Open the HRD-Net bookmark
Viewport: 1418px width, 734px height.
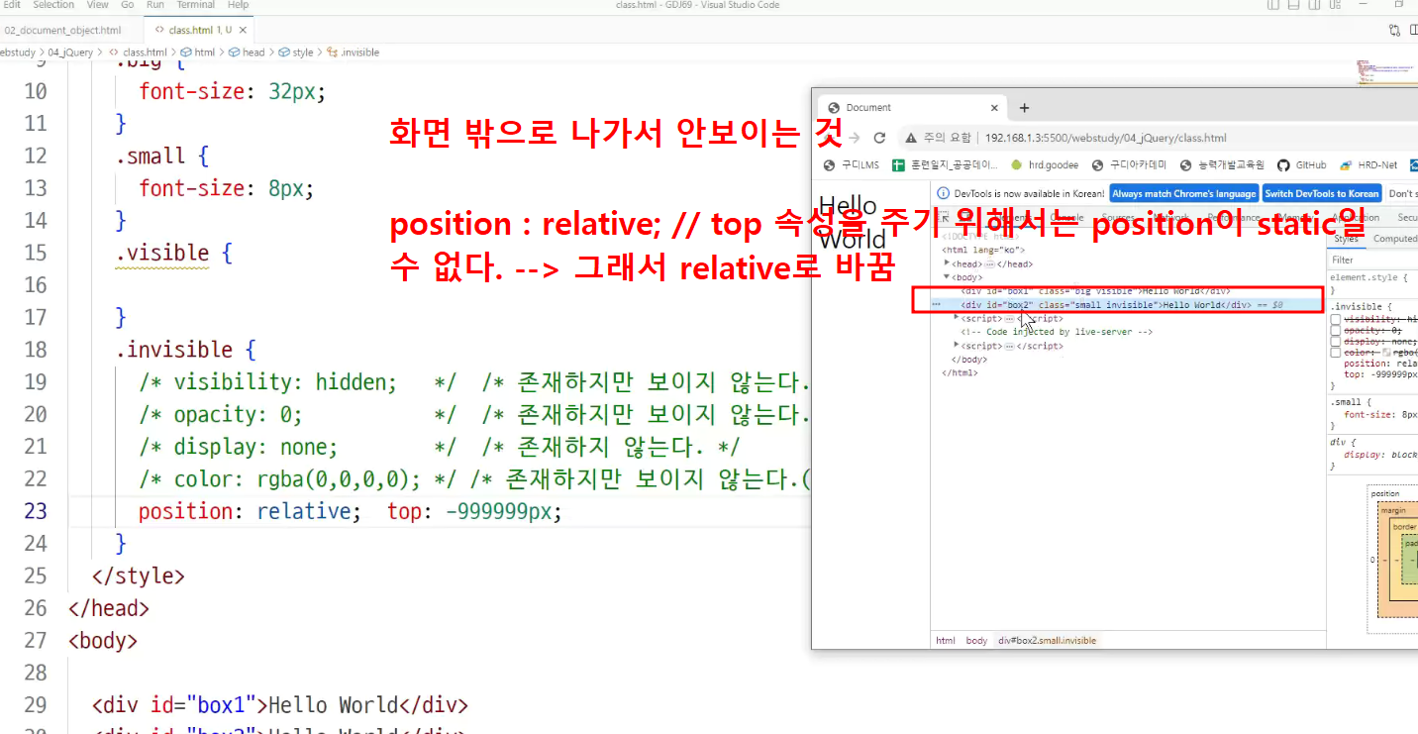tap(1368, 165)
